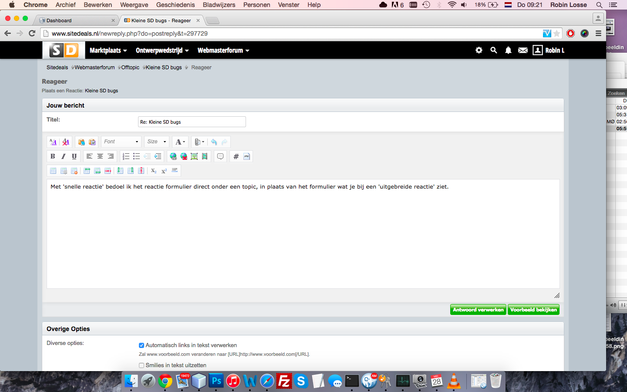Open the 'Kleine SD bugs' breadcrumb link
This screenshot has height=392, width=627.
(164, 68)
